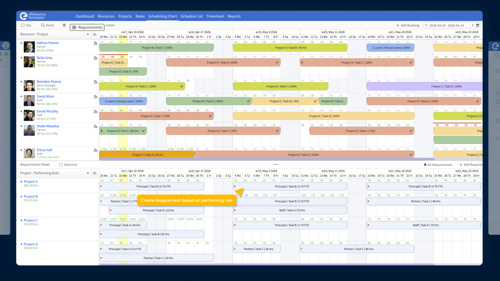Go to the Schedule List tab
The height and width of the screenshot is (281, 500).
[x=192, y=16]
